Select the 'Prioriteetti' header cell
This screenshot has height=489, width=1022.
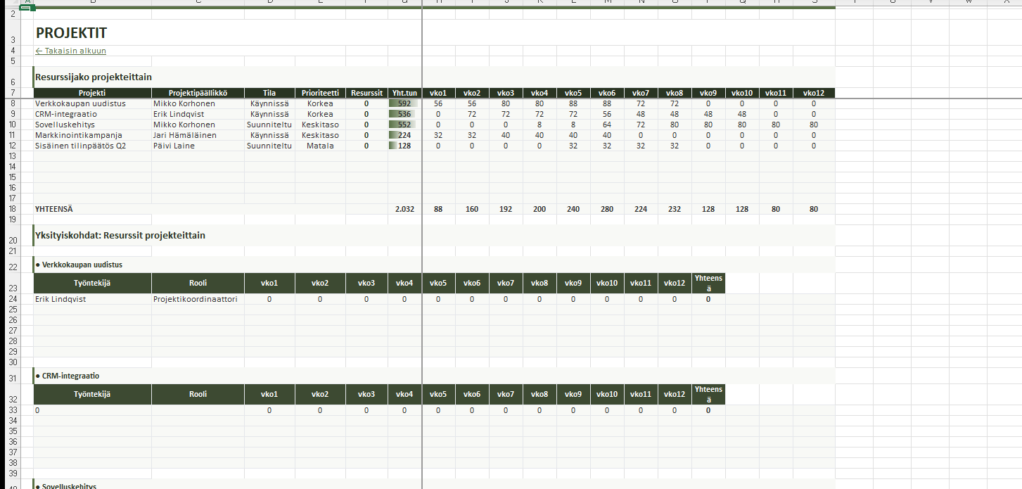[320, 93]
